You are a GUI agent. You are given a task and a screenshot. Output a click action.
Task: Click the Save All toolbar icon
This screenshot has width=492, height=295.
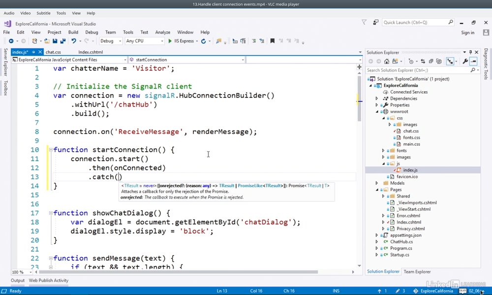click(x=62, y=41)
